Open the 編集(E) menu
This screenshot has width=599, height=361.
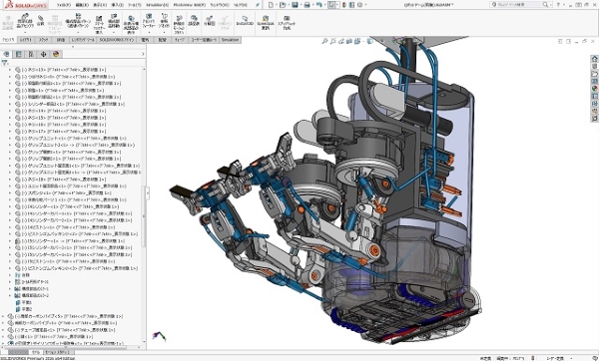click(82, 5)
